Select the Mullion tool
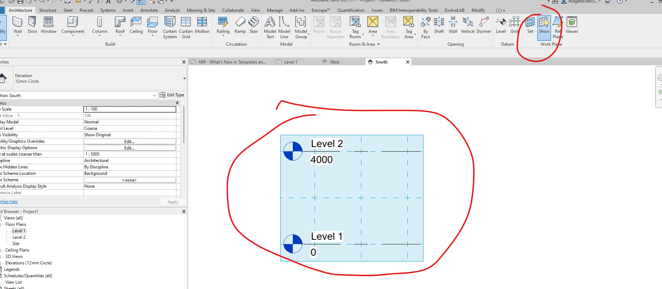Viewport: 662px width, 289px height. (x=202, y=25)
